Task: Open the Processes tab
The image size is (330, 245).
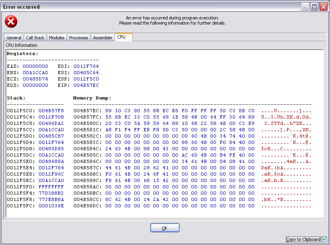Action: coord(79,38)
